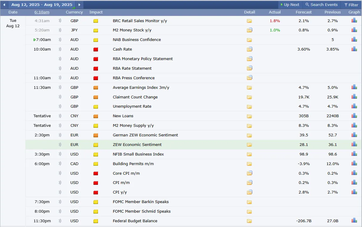Click the Up Next button
Image resolution: width=362 pixels, height=227 pixels.
pos(290,5)
